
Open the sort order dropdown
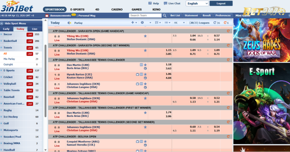point(158,23)
